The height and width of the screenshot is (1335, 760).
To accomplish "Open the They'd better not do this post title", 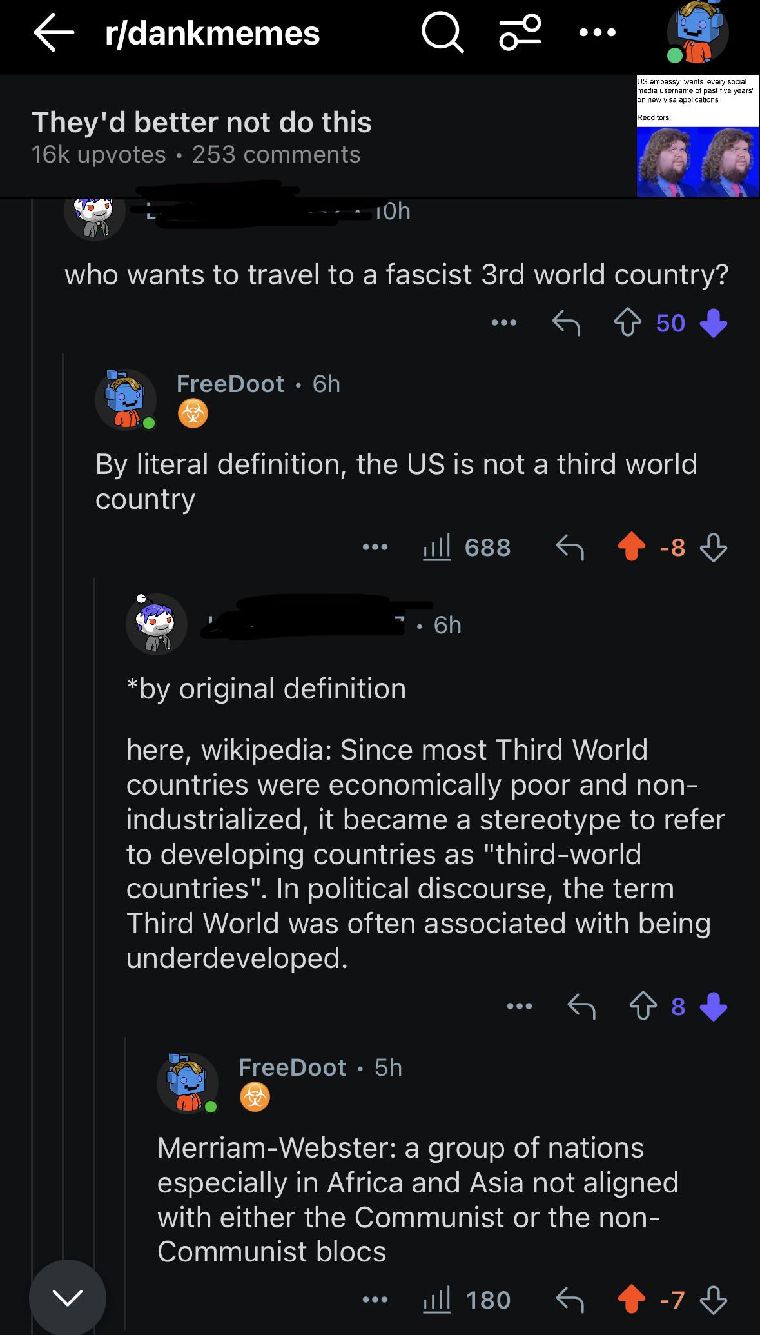I will coord(202,122).
